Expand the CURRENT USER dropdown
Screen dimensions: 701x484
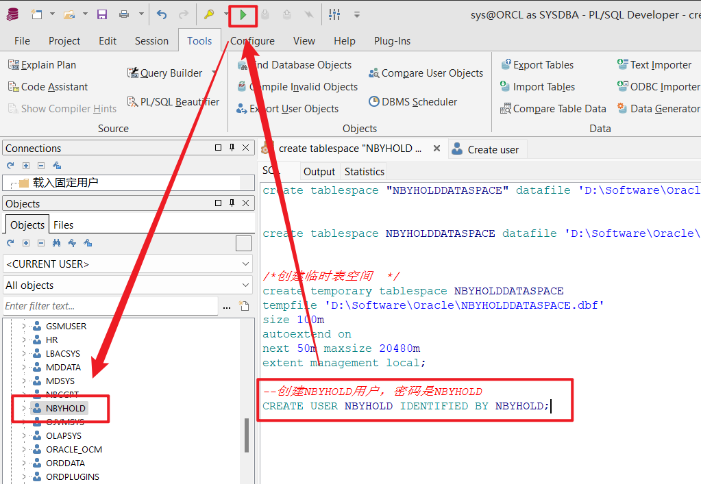point(245,264)
